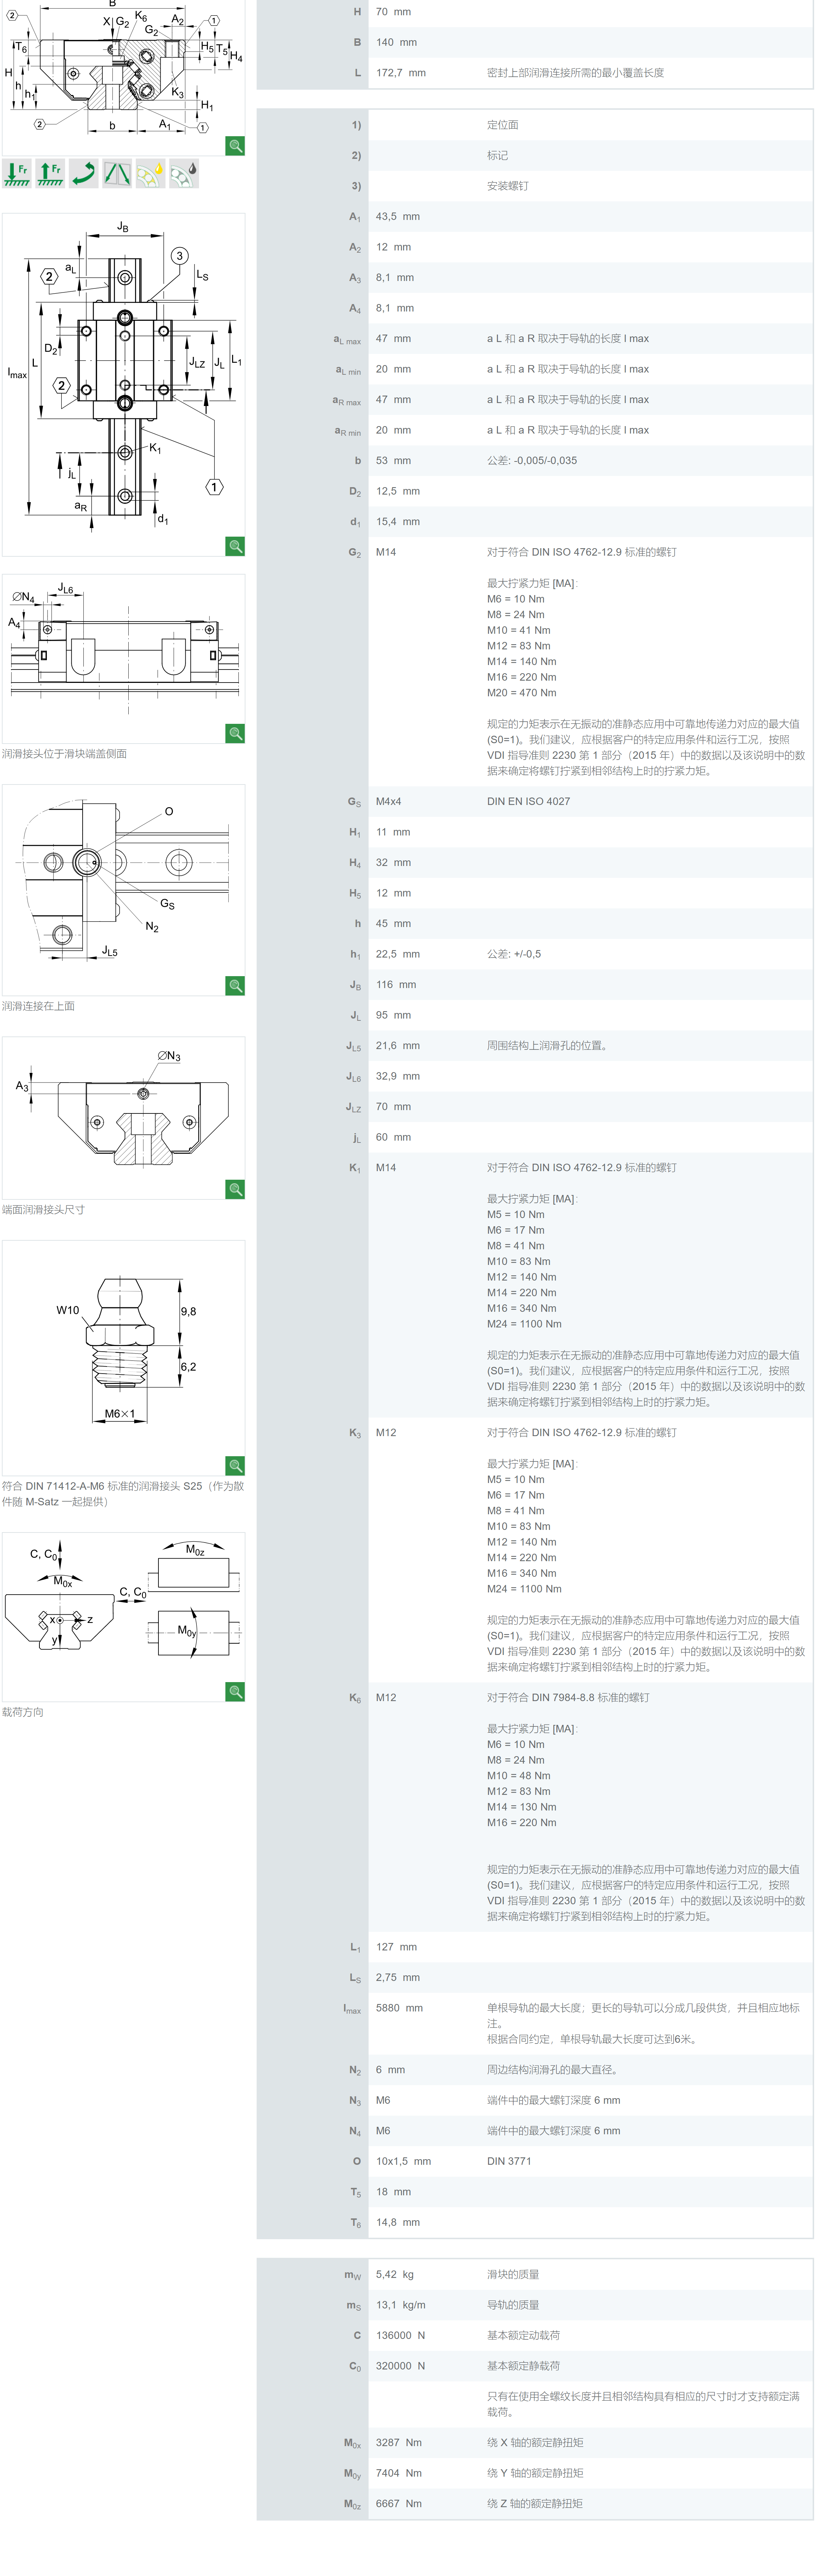Click the bearing grease lubrication icon with black drop
The image size is (816, 2576).
(184, 173)
